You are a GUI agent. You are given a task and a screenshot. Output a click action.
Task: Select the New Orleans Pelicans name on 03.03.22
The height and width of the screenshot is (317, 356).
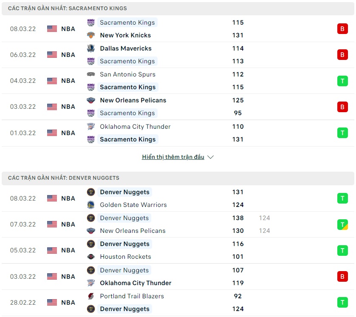pos(133,100)
